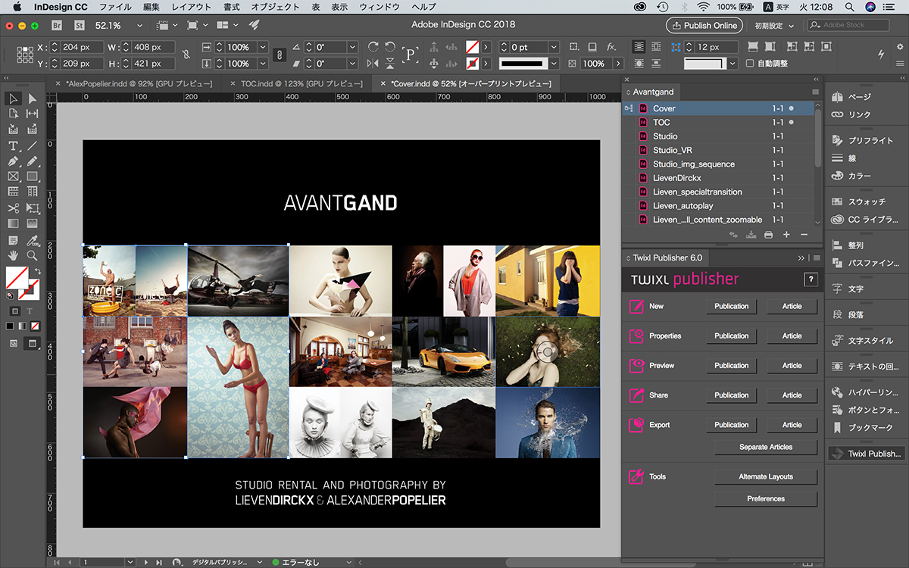Select the Direct Selection tool

click(33, 98)
